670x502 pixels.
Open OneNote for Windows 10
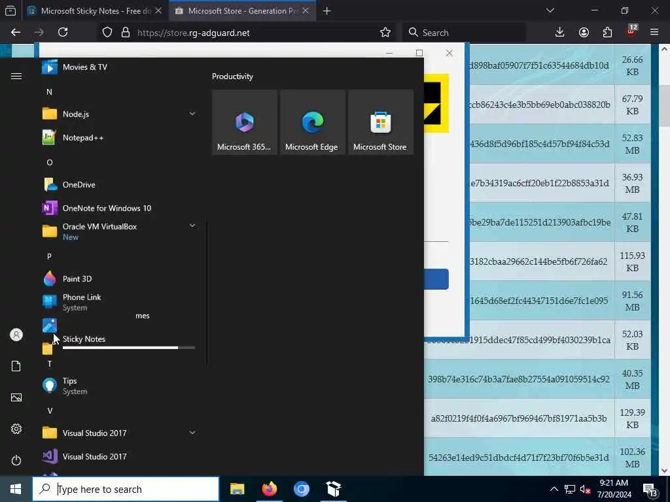[x=118, y=208]
